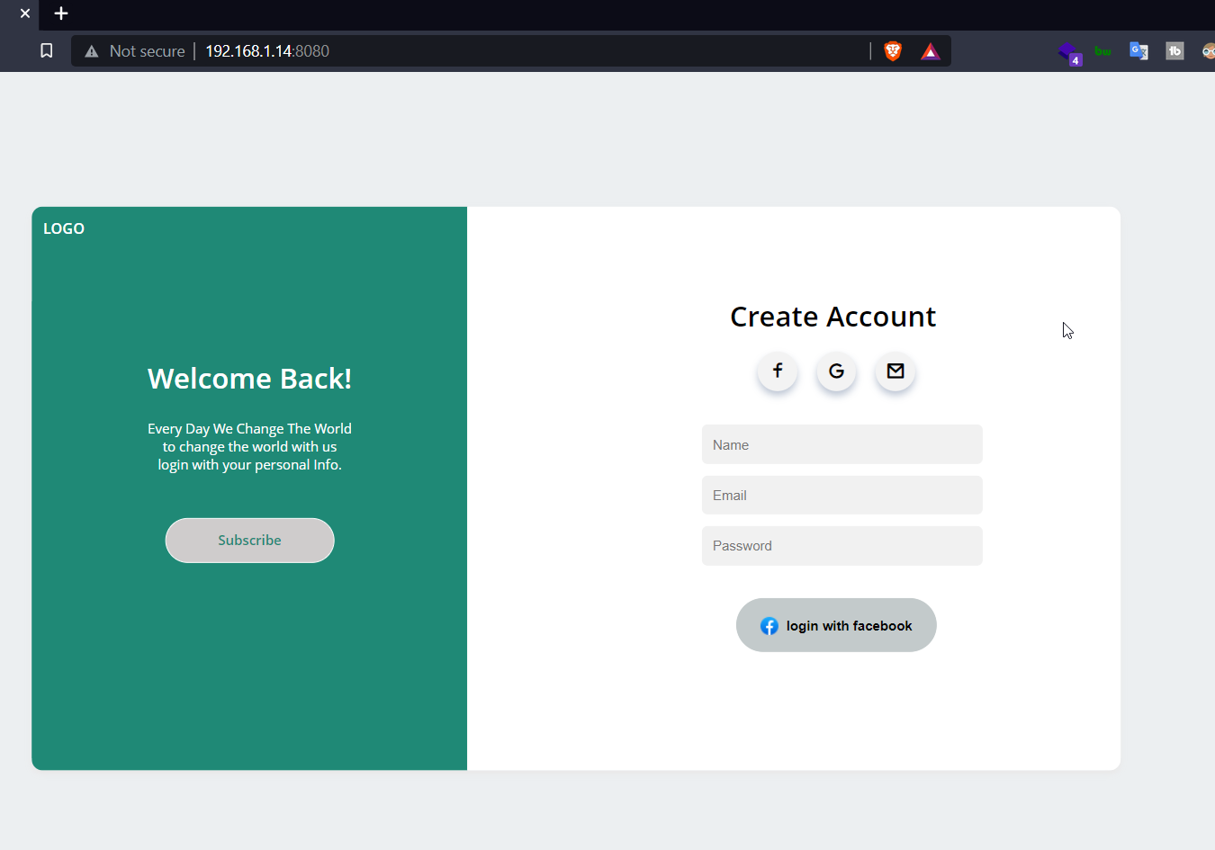Image resolution: width=1215 pixels, height=850 pixels.
Task: Click the address bar URL 192.168.1.14:8080
Action: pos(267,51)
